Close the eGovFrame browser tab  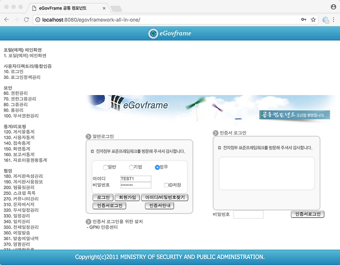tap(104, 8)
